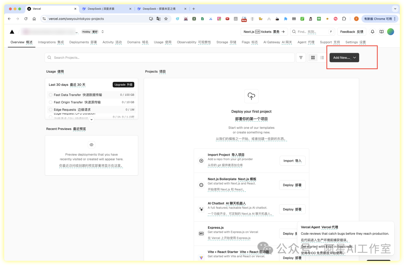This screenshot has width=404, height=265.
Task: Open the documentation book icon
Action: click(381, 32)
